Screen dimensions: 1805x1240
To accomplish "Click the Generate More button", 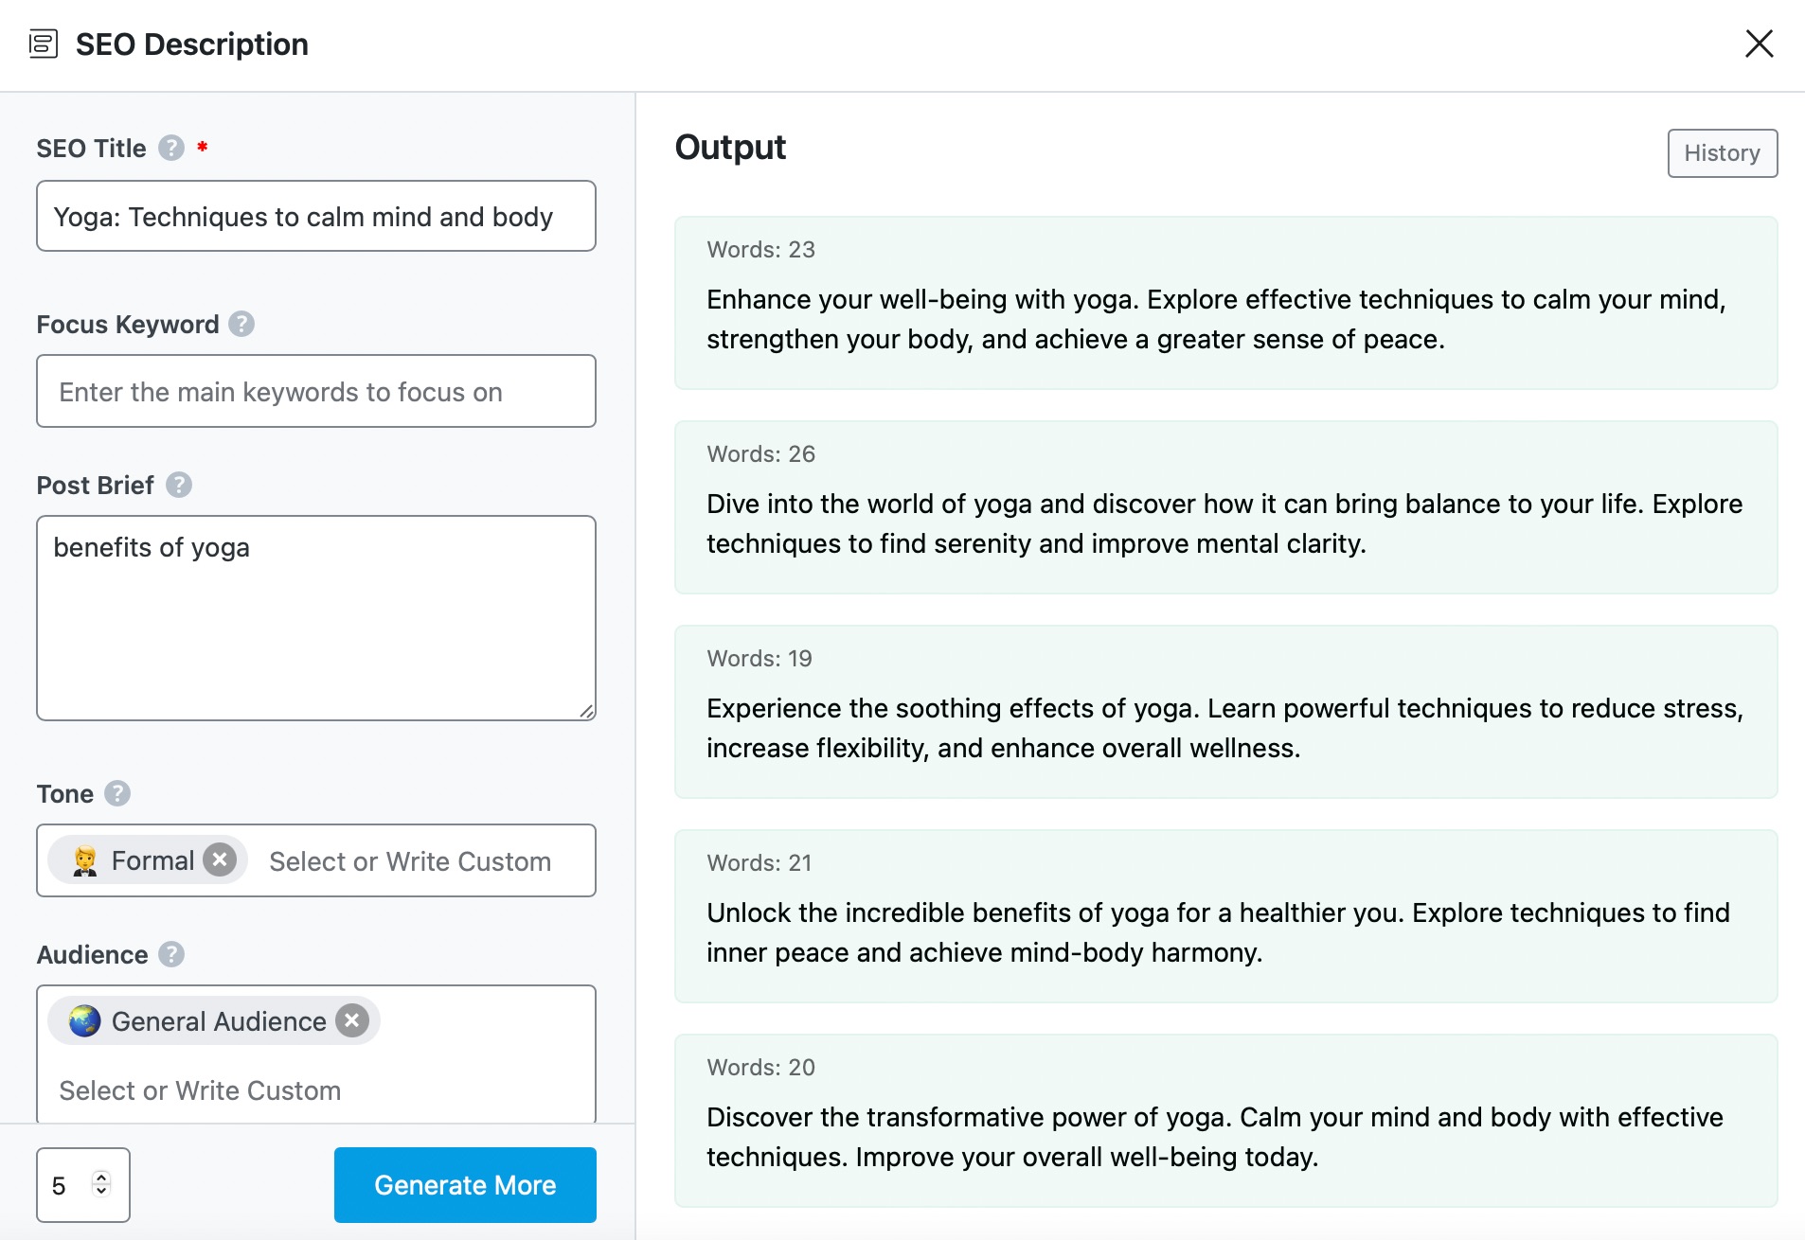I will click(465, 1185).
